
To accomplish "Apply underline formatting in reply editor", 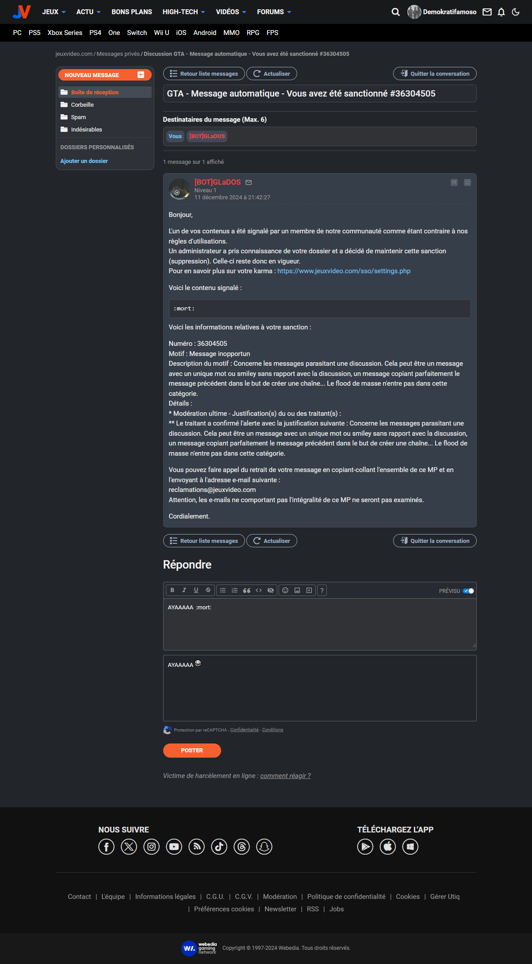I will pyautogui.click(x=196, y=590).
